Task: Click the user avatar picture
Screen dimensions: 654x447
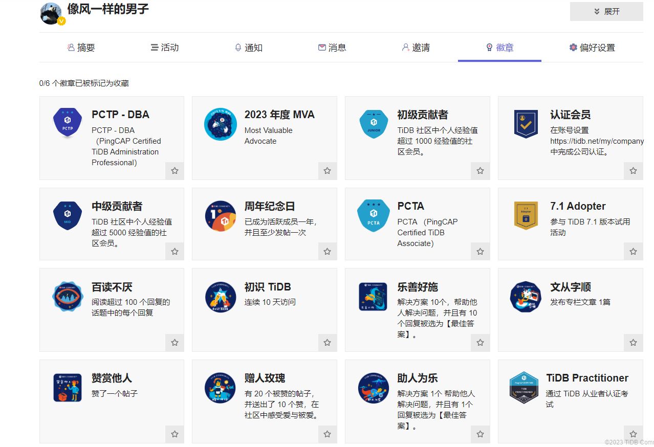Action: (x=52, y=13)
